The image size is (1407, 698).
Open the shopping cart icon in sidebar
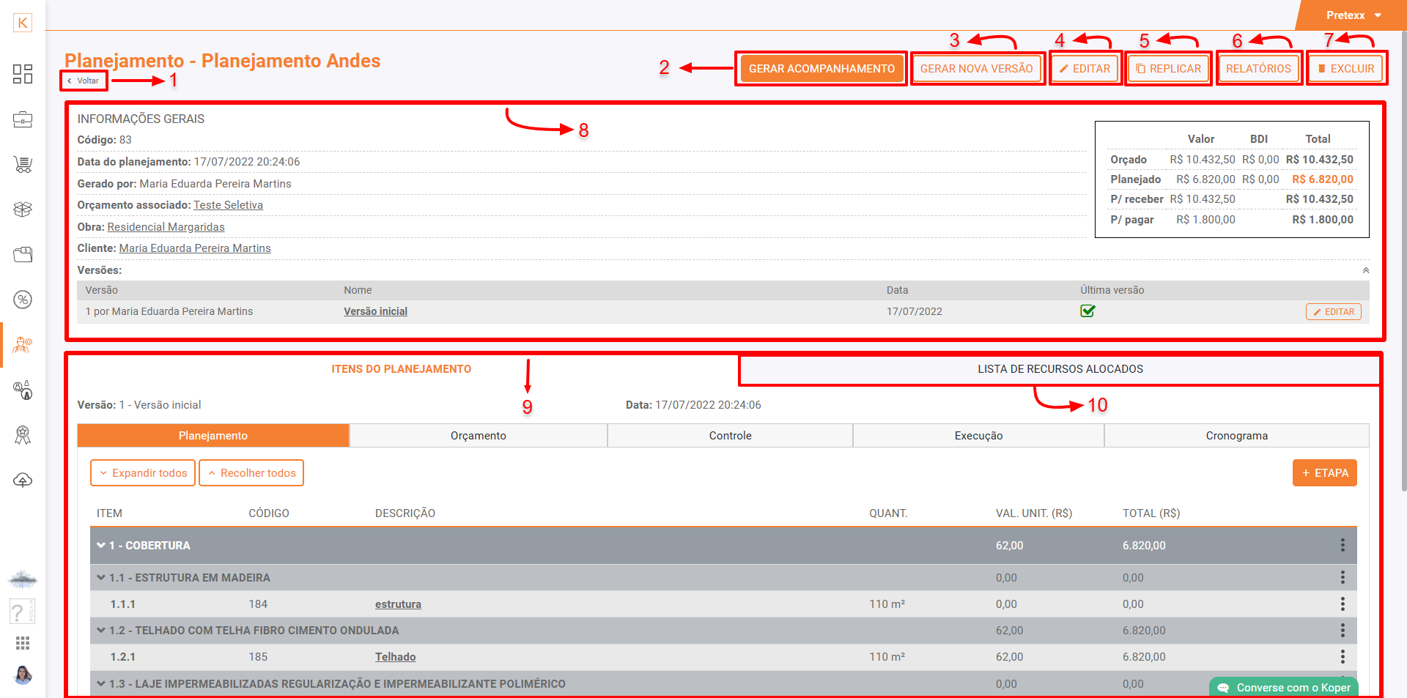(23, 165)
